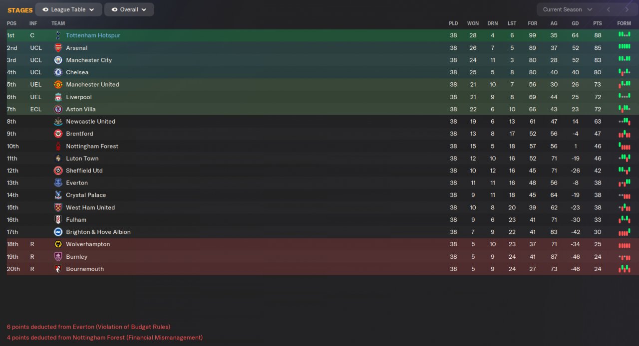Sort table by GD column header
Image resolution: width=639 pixels, height=346 pixels.
[x=575, y=23]
